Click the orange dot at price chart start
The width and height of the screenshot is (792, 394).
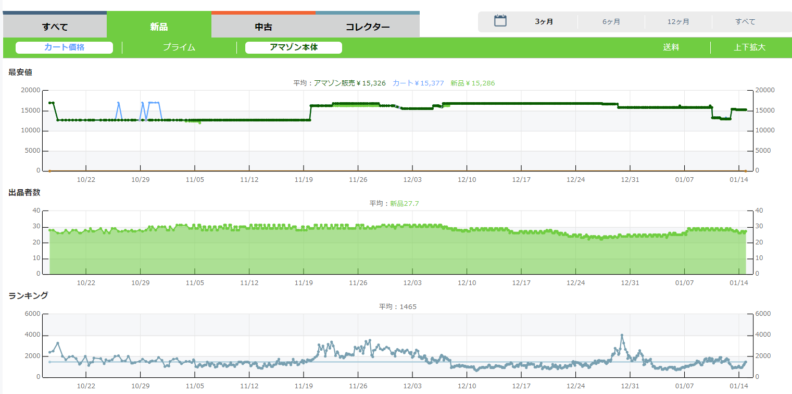point(49,170)
